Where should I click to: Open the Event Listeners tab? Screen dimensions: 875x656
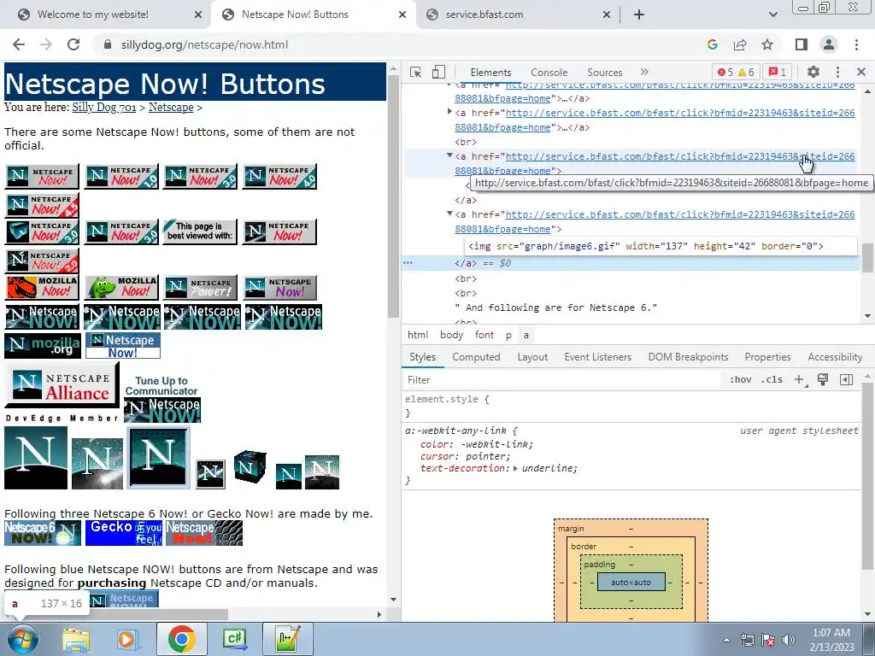(597, 357)
